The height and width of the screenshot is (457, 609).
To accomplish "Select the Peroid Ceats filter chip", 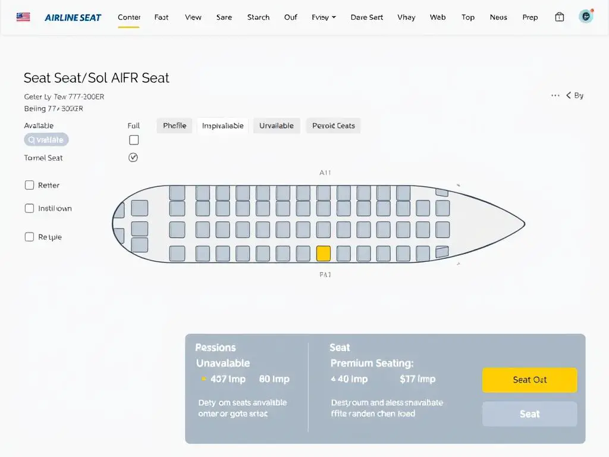I will coord(333,126).
